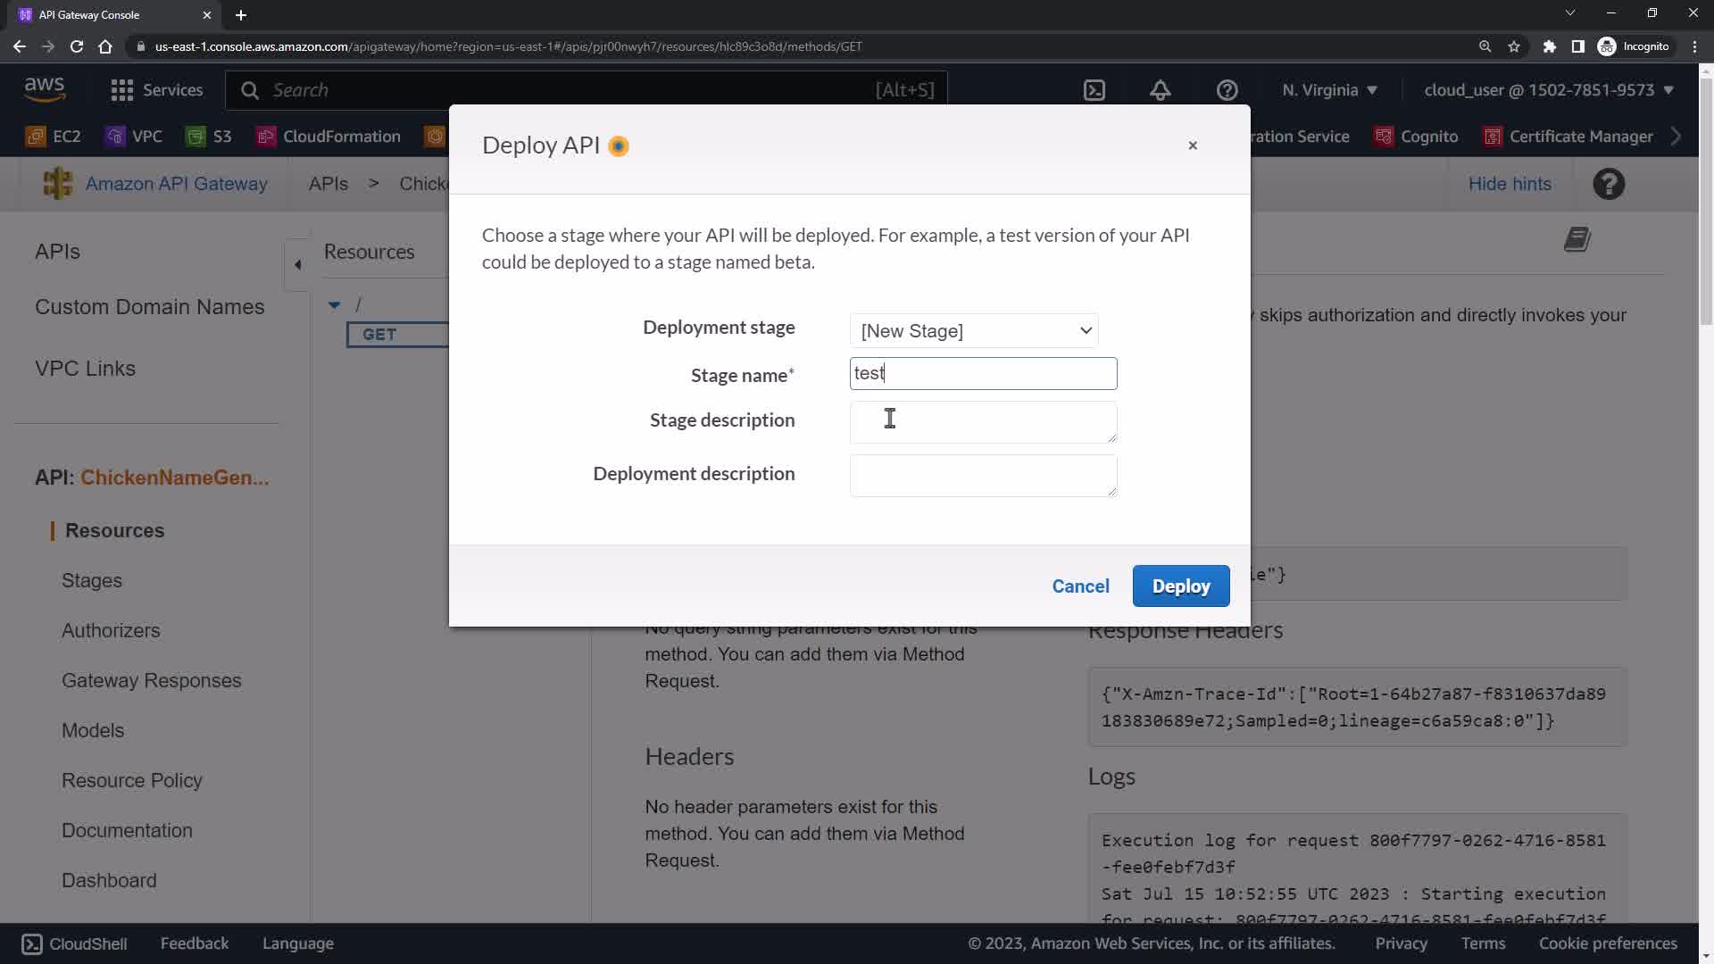Open the notifications bell
This screenshot has height=964, width=1714.
1160,90
